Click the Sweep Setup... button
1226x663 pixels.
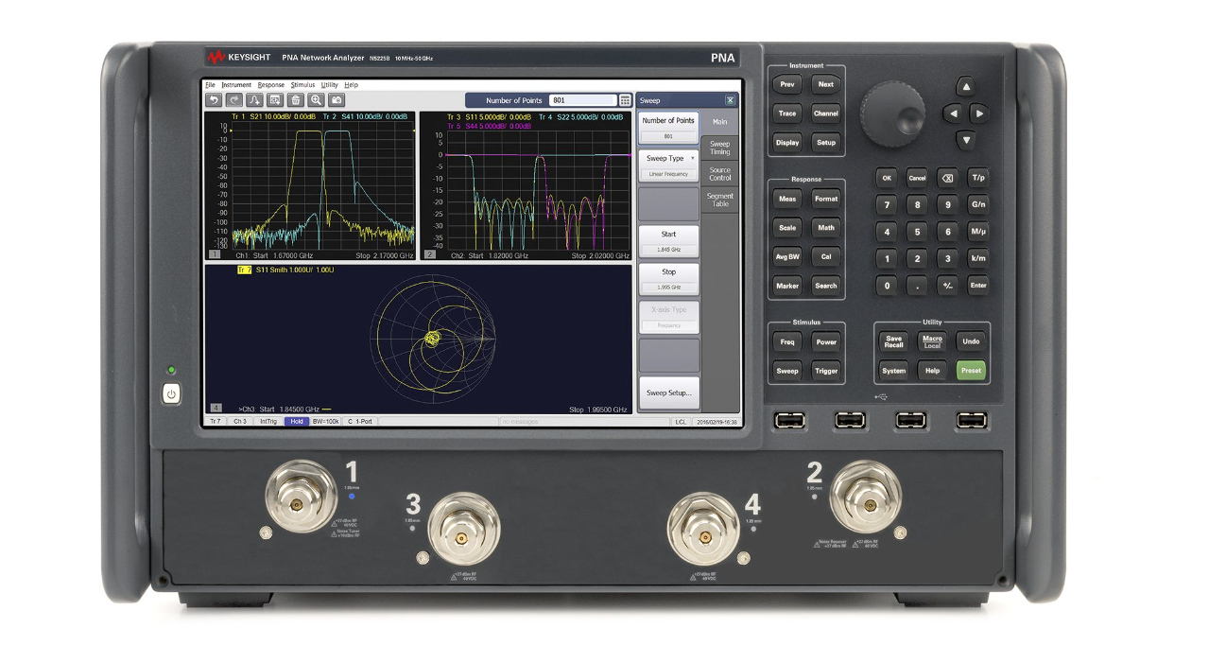[668, 392]
